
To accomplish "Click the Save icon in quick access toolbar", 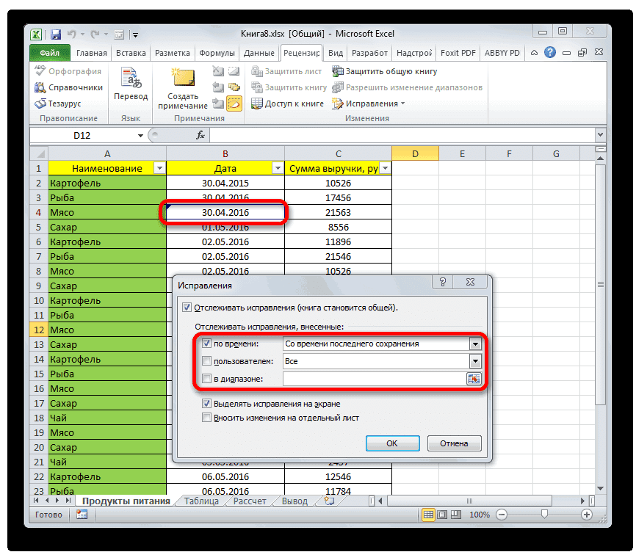I will [x=55, y=34].
